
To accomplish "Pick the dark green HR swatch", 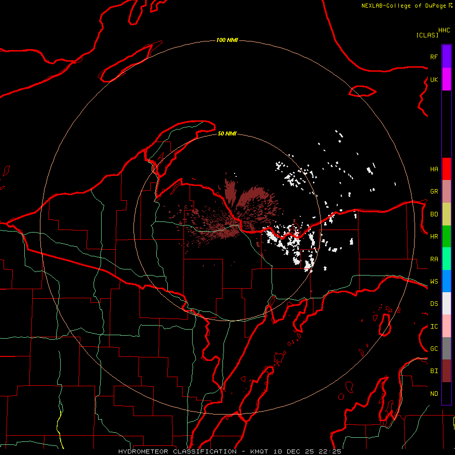I will 446,237.
